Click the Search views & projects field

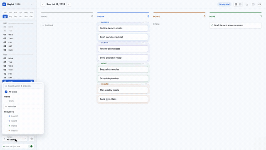pos(23,86)
